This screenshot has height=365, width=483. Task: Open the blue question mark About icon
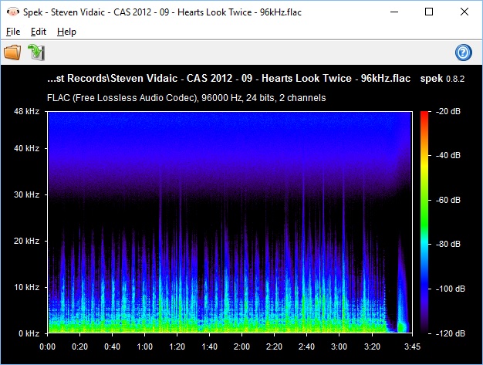[464, 52]
